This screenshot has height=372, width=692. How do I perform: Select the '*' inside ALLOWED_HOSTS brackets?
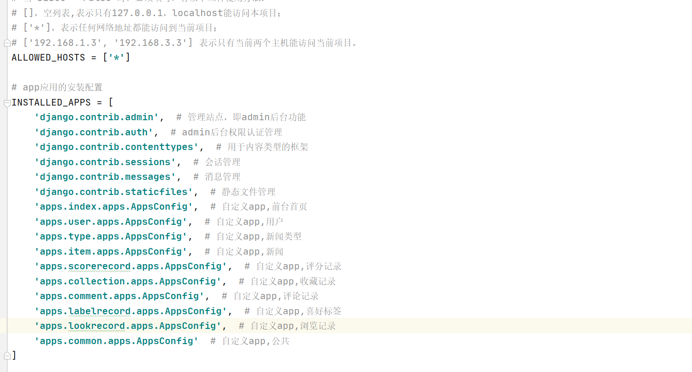tap(117, 57)
